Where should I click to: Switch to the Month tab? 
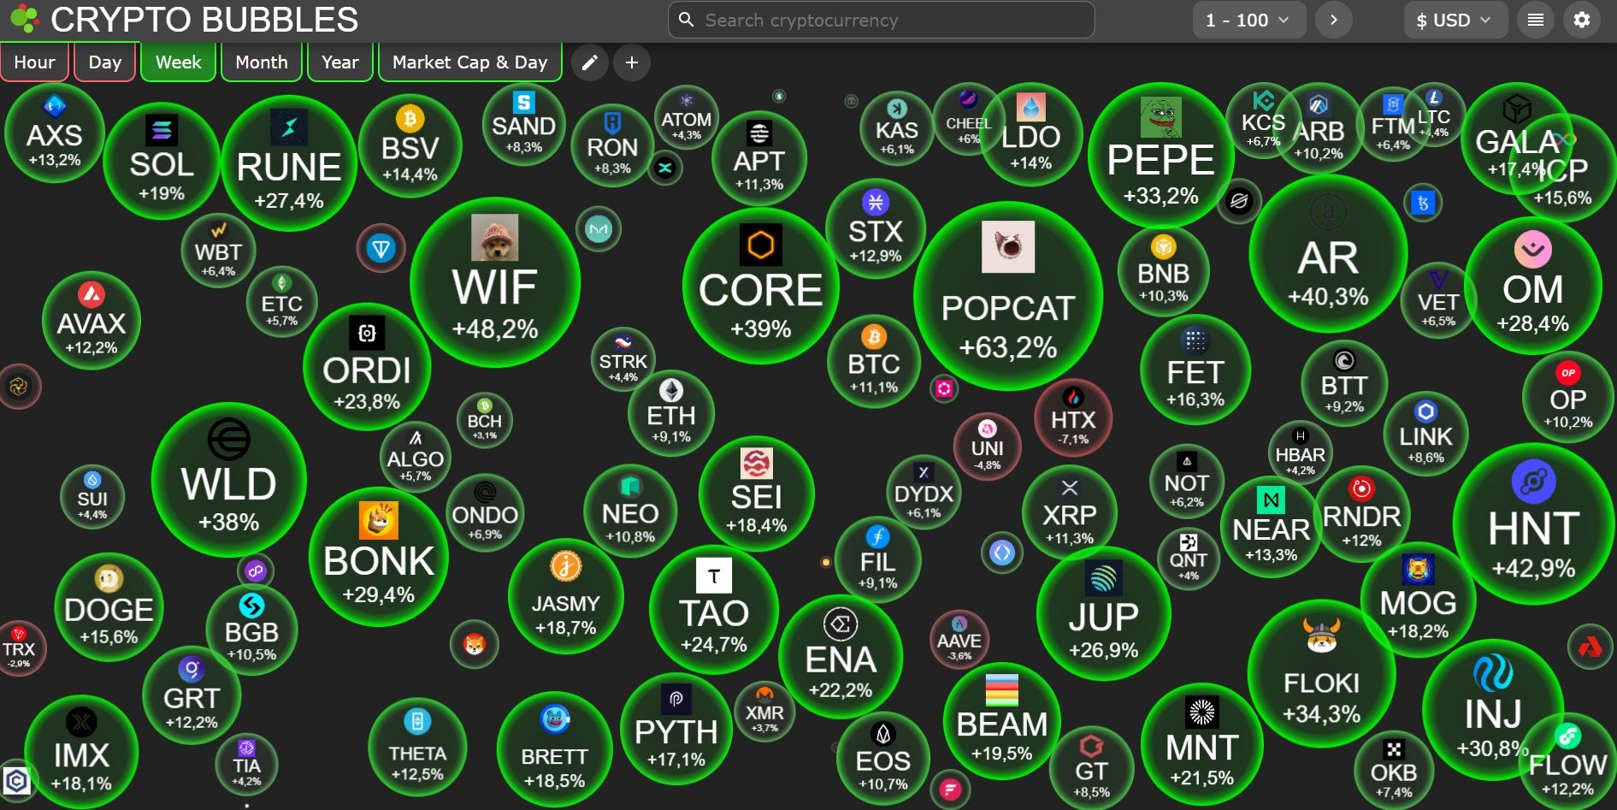click(x=262, y=62)
